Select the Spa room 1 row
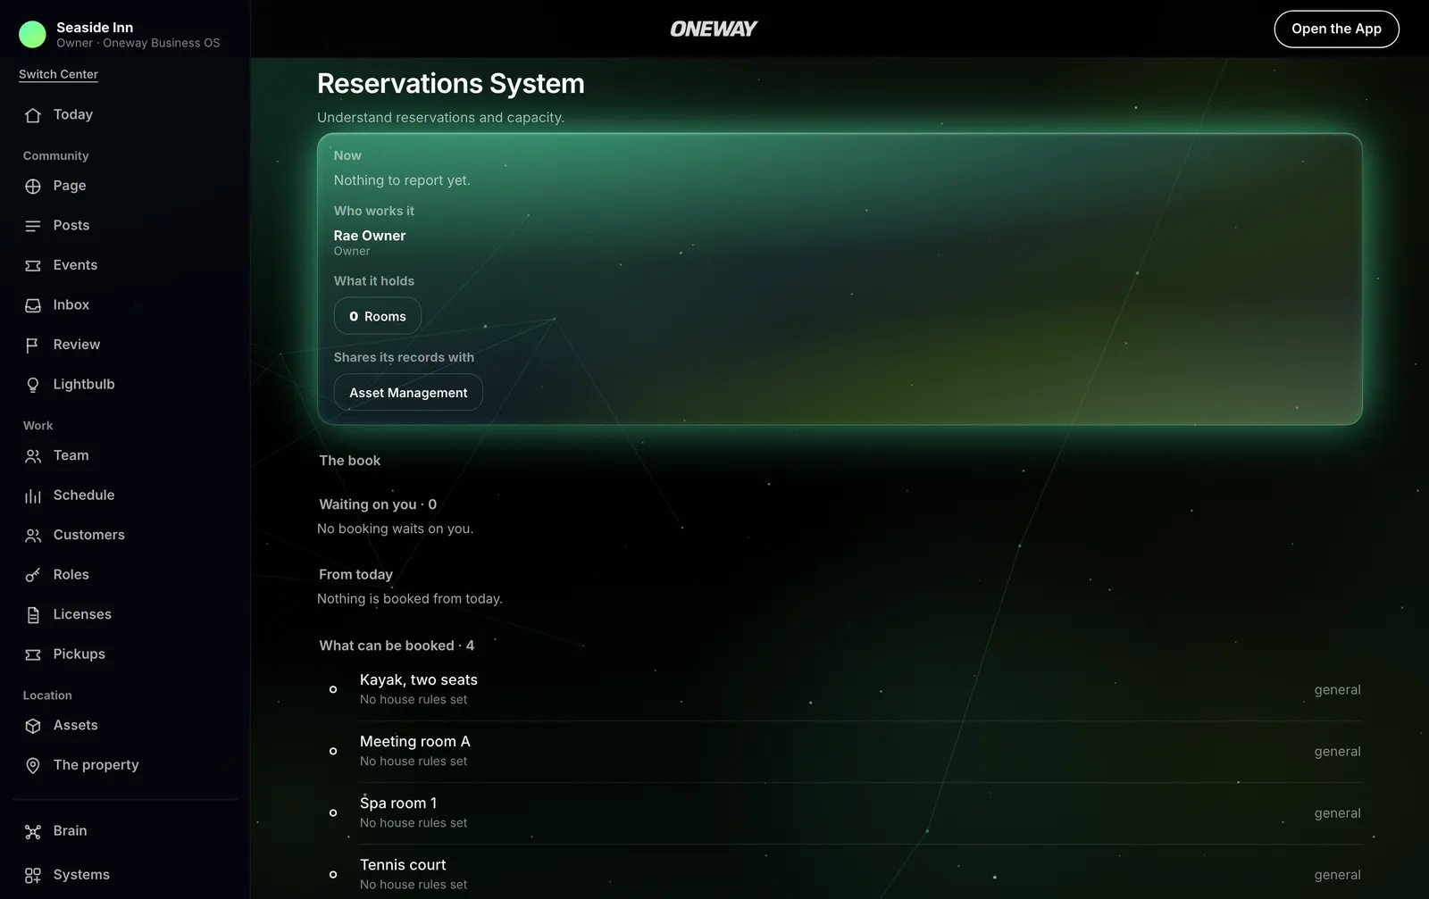Viewport: 1429px width, 899px height. (x=840, y=812)
